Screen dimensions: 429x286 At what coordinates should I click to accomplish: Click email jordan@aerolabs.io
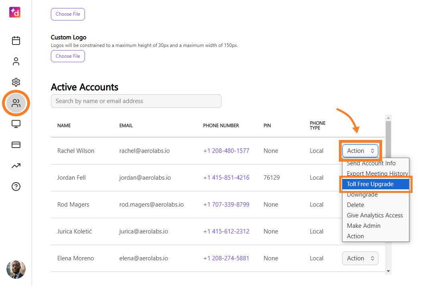[x=145, y=178]
